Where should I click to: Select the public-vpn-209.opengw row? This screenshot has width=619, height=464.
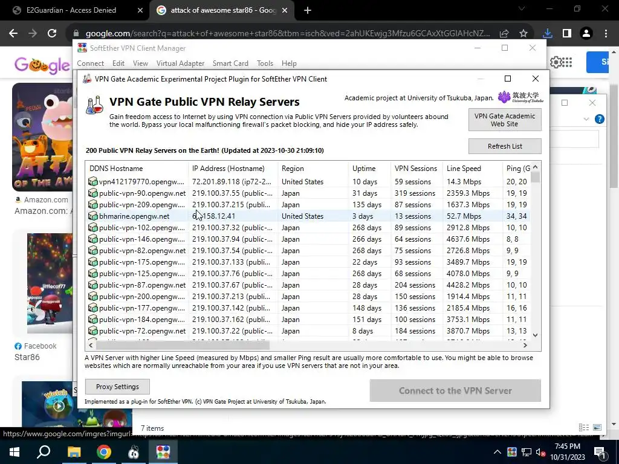tap(309, 204)
